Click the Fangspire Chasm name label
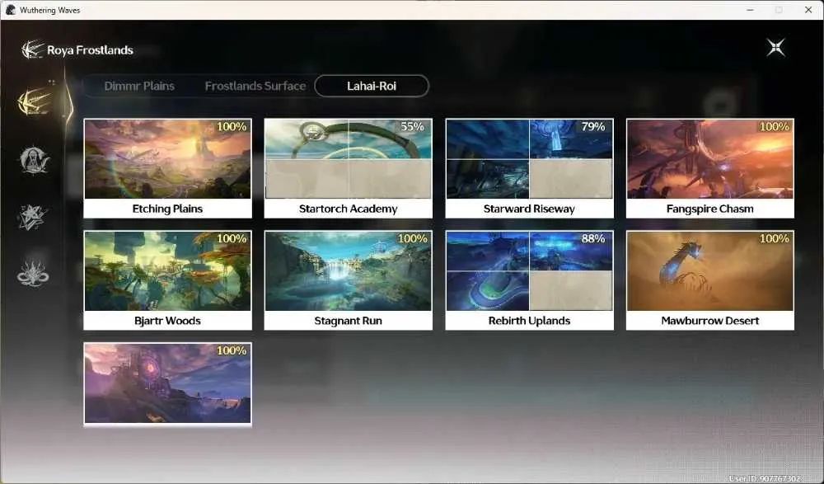The height and width of the screenshot is (484, 824). [710, 209]
